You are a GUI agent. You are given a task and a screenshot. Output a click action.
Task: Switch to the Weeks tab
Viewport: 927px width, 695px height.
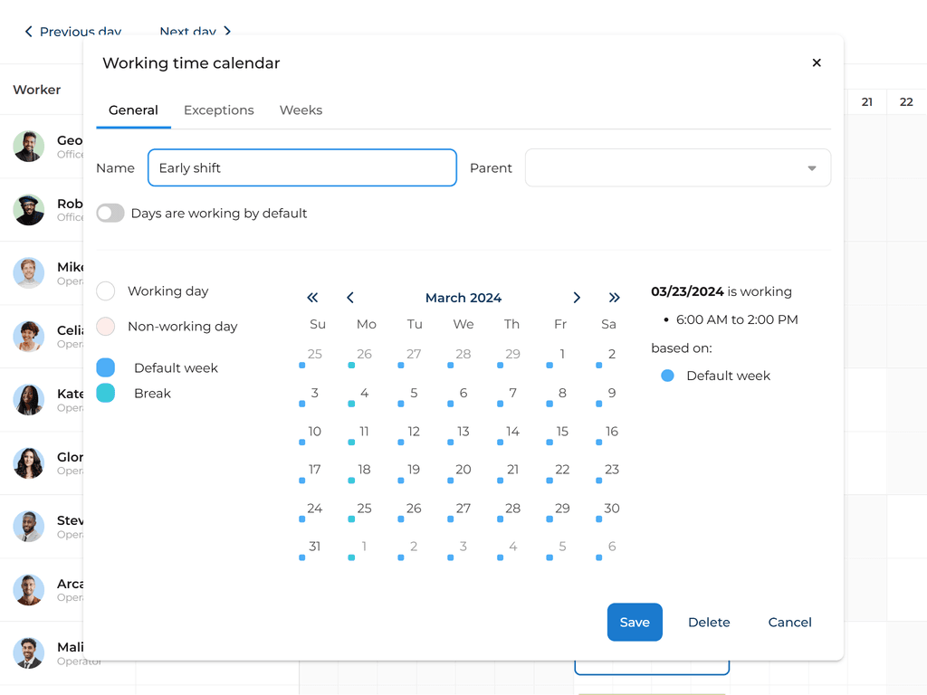(x=301, y=109)
